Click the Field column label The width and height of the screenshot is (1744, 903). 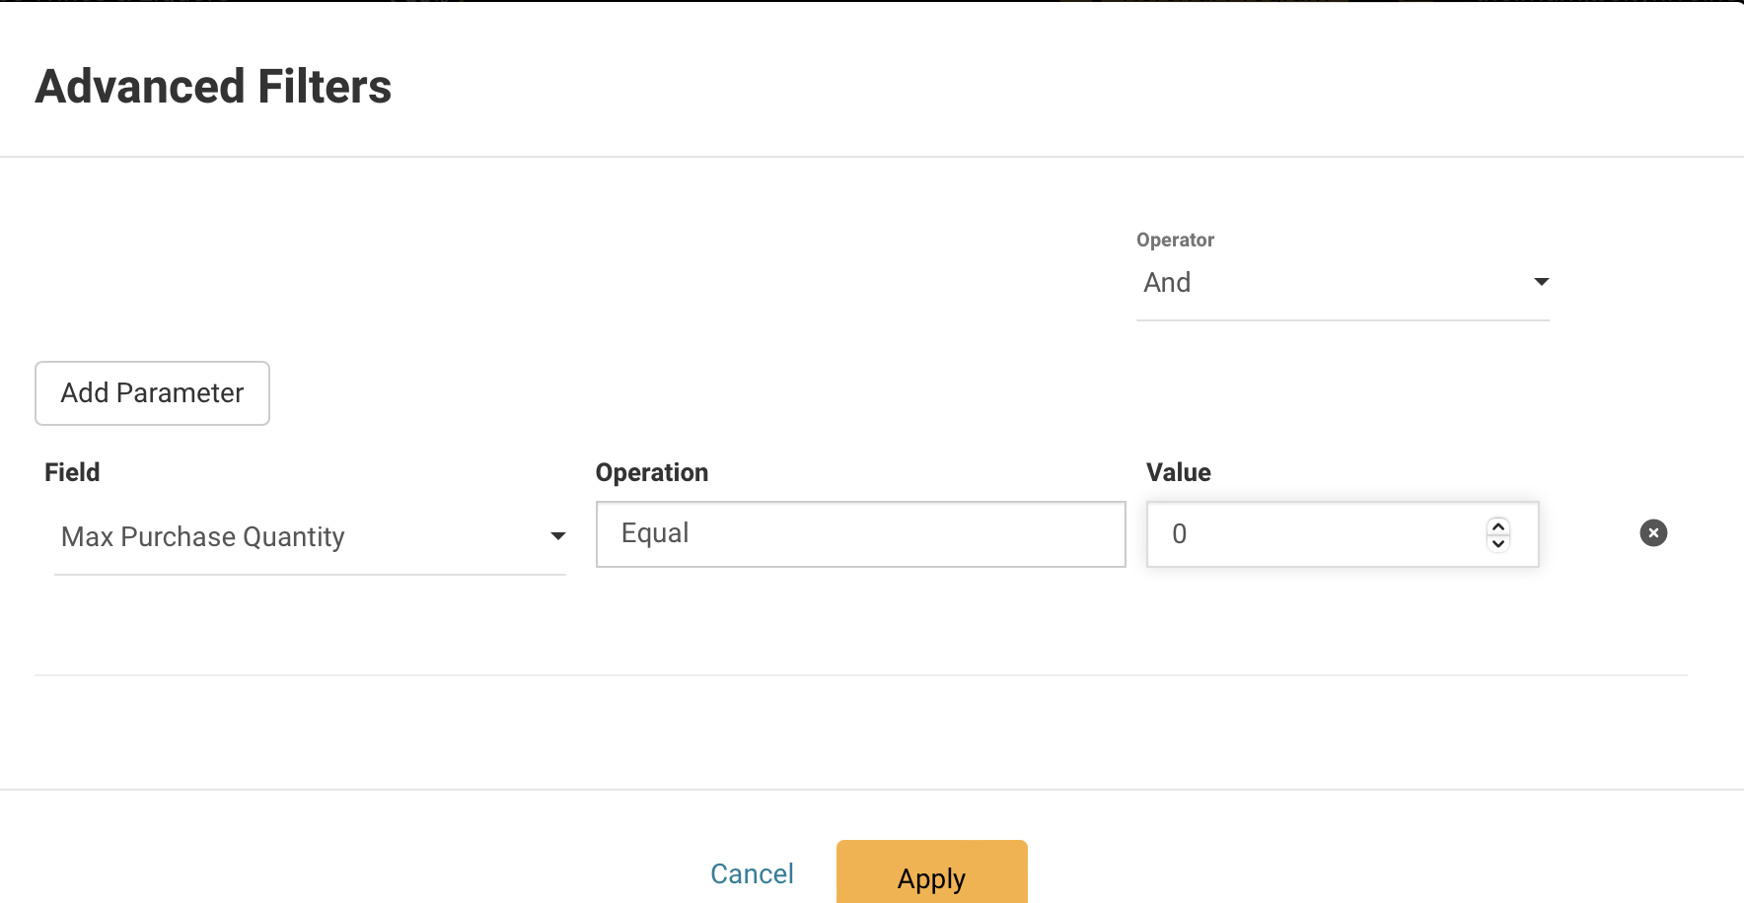pyautogui.click(x=72, y=472)
